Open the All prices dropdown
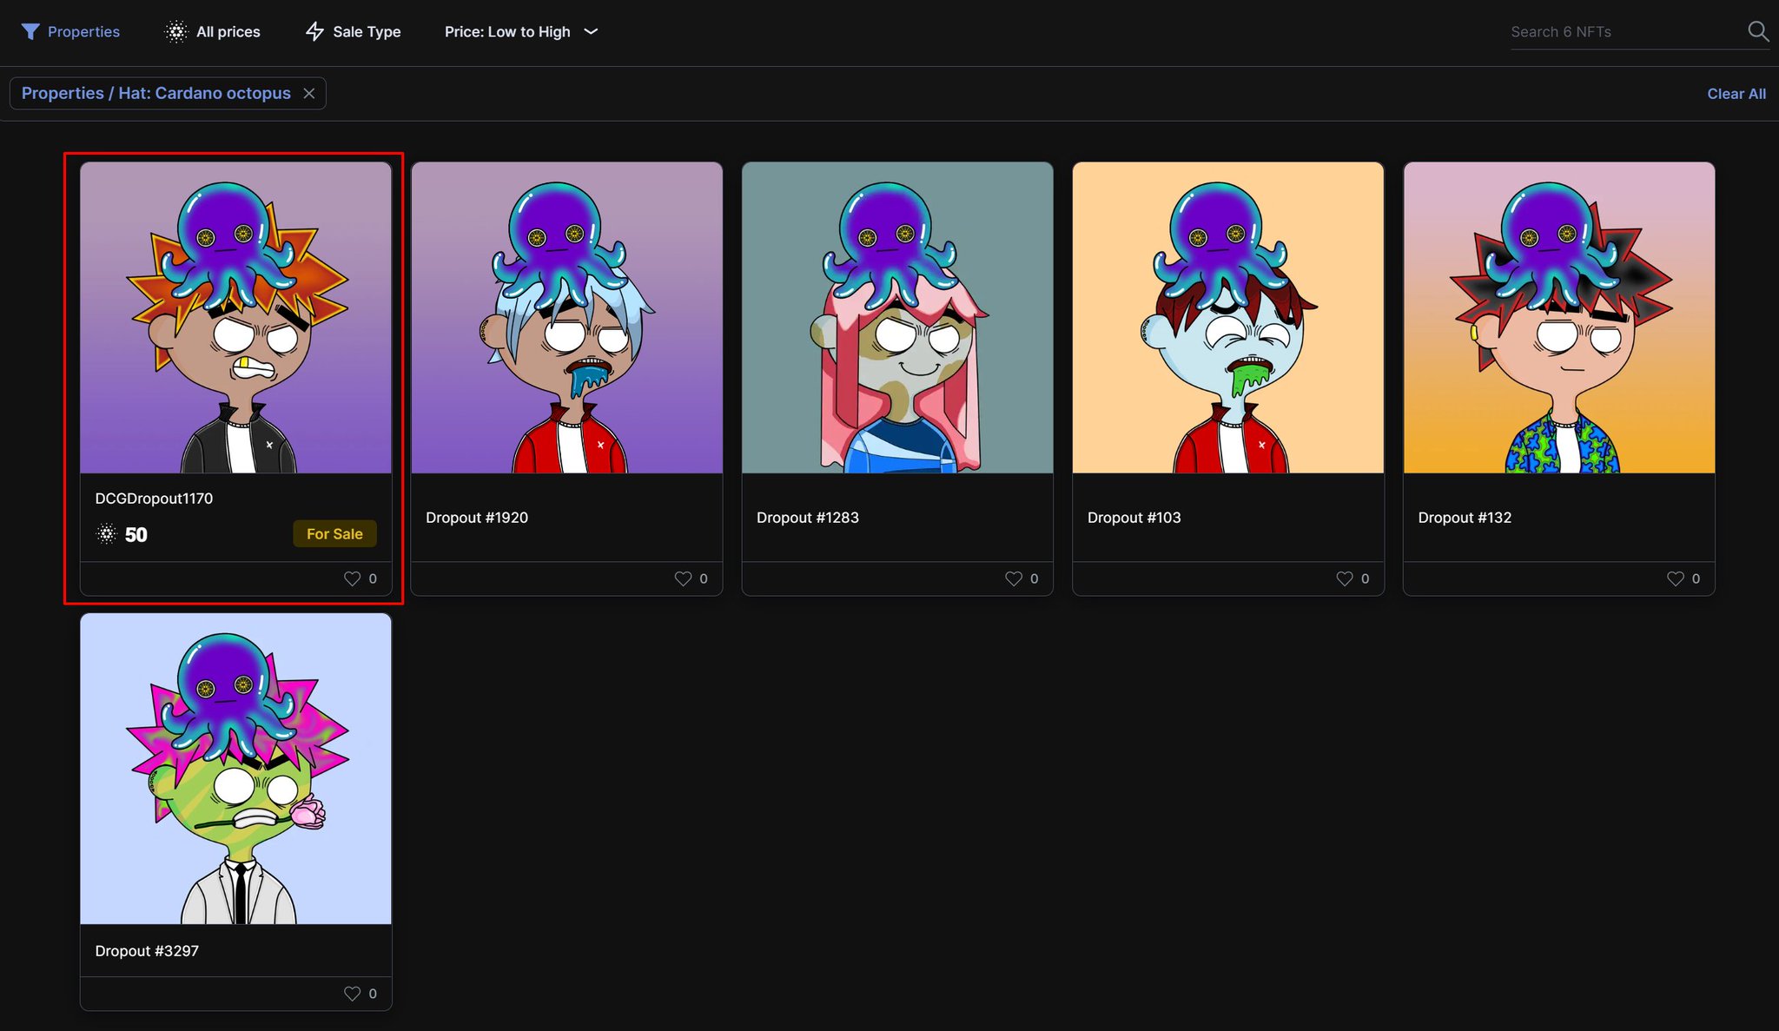 click(x=228, y=32)
